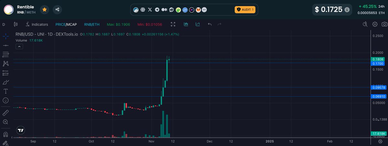
Task: Activate the zoom in tool
Action: coord(5,122)
